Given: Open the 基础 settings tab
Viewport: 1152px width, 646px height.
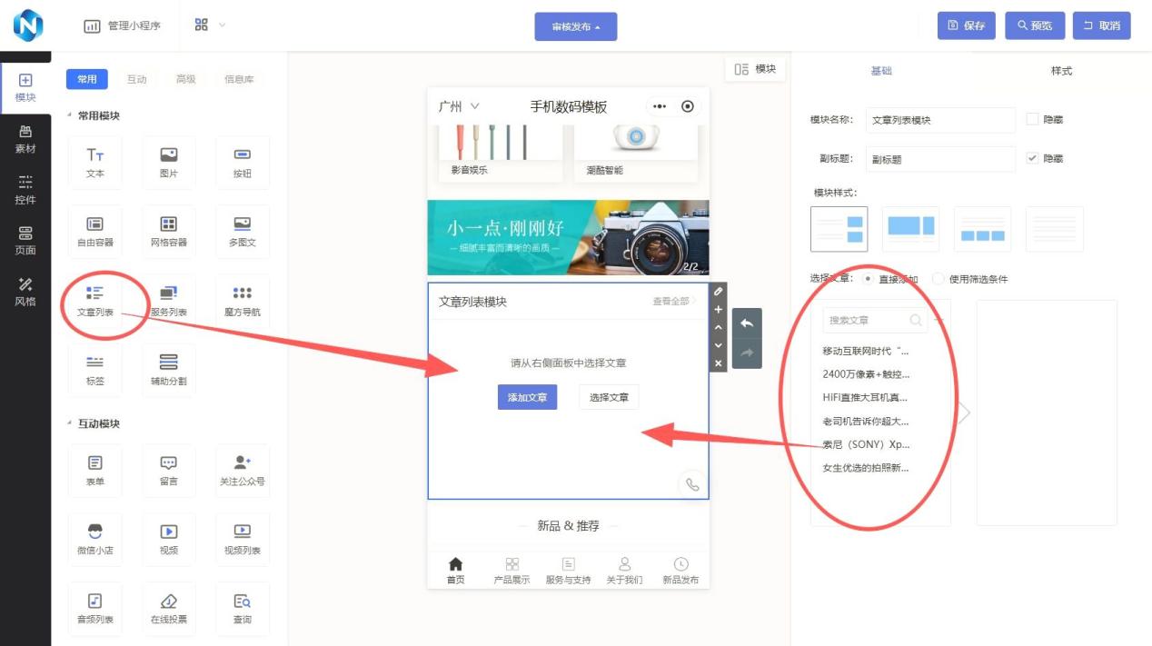Looking at the screenshot, I should 881,71.
